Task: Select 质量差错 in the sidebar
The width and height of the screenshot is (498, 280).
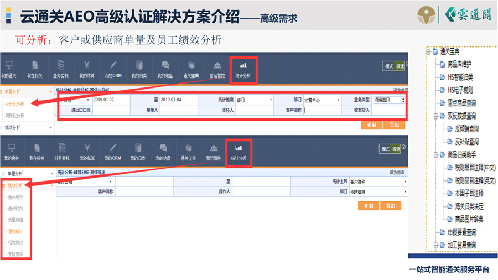Action: click(15, 220)
